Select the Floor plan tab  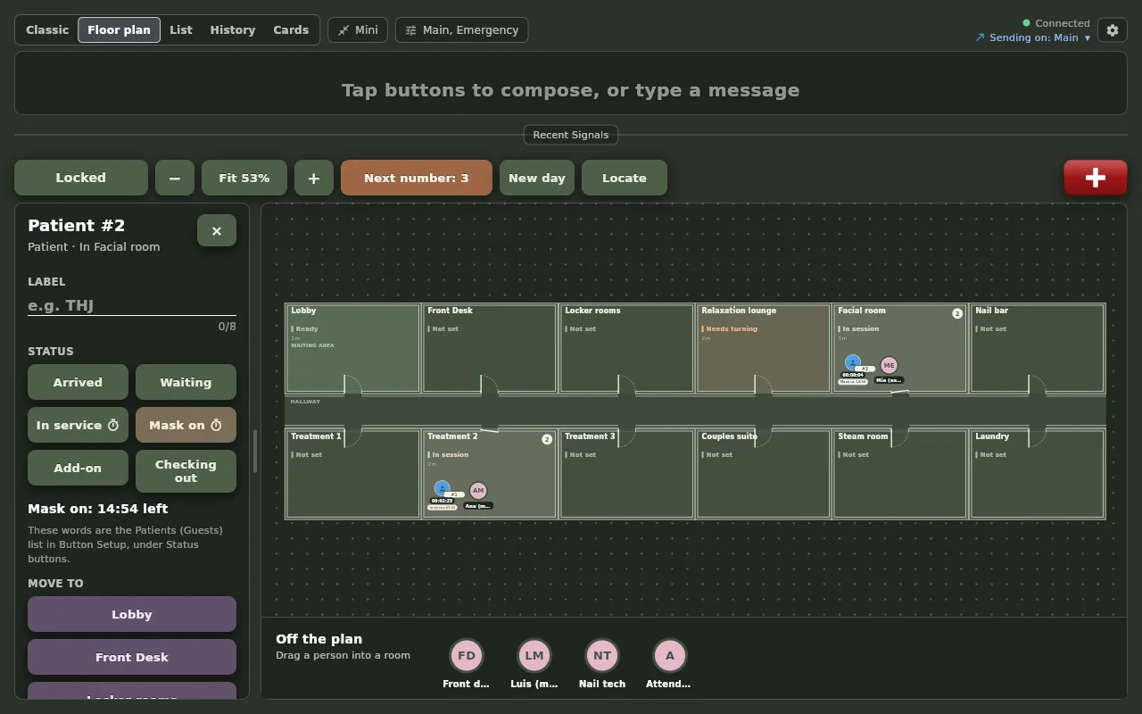pyautogui.click(x=119, y=29)
